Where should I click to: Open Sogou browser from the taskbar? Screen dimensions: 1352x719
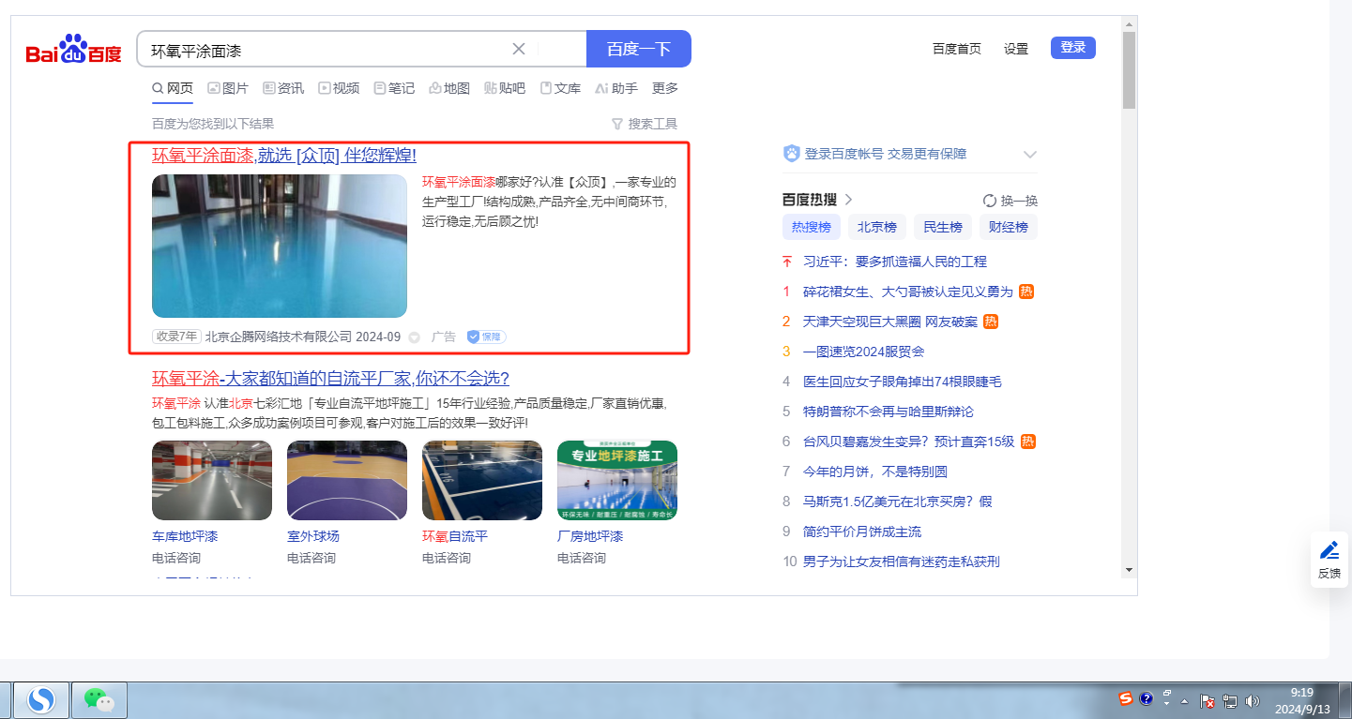point(40,700)
